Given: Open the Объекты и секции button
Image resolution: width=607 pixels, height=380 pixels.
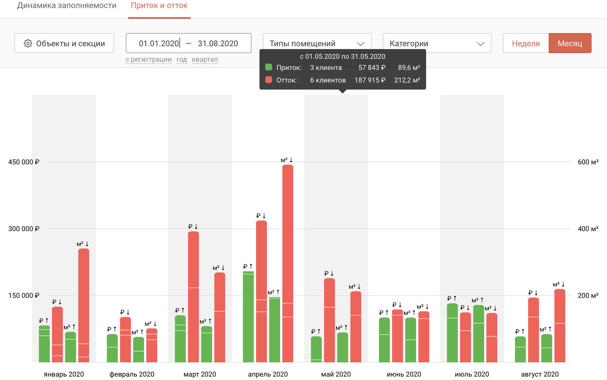Looking at the screenshot, I should 64,43.
